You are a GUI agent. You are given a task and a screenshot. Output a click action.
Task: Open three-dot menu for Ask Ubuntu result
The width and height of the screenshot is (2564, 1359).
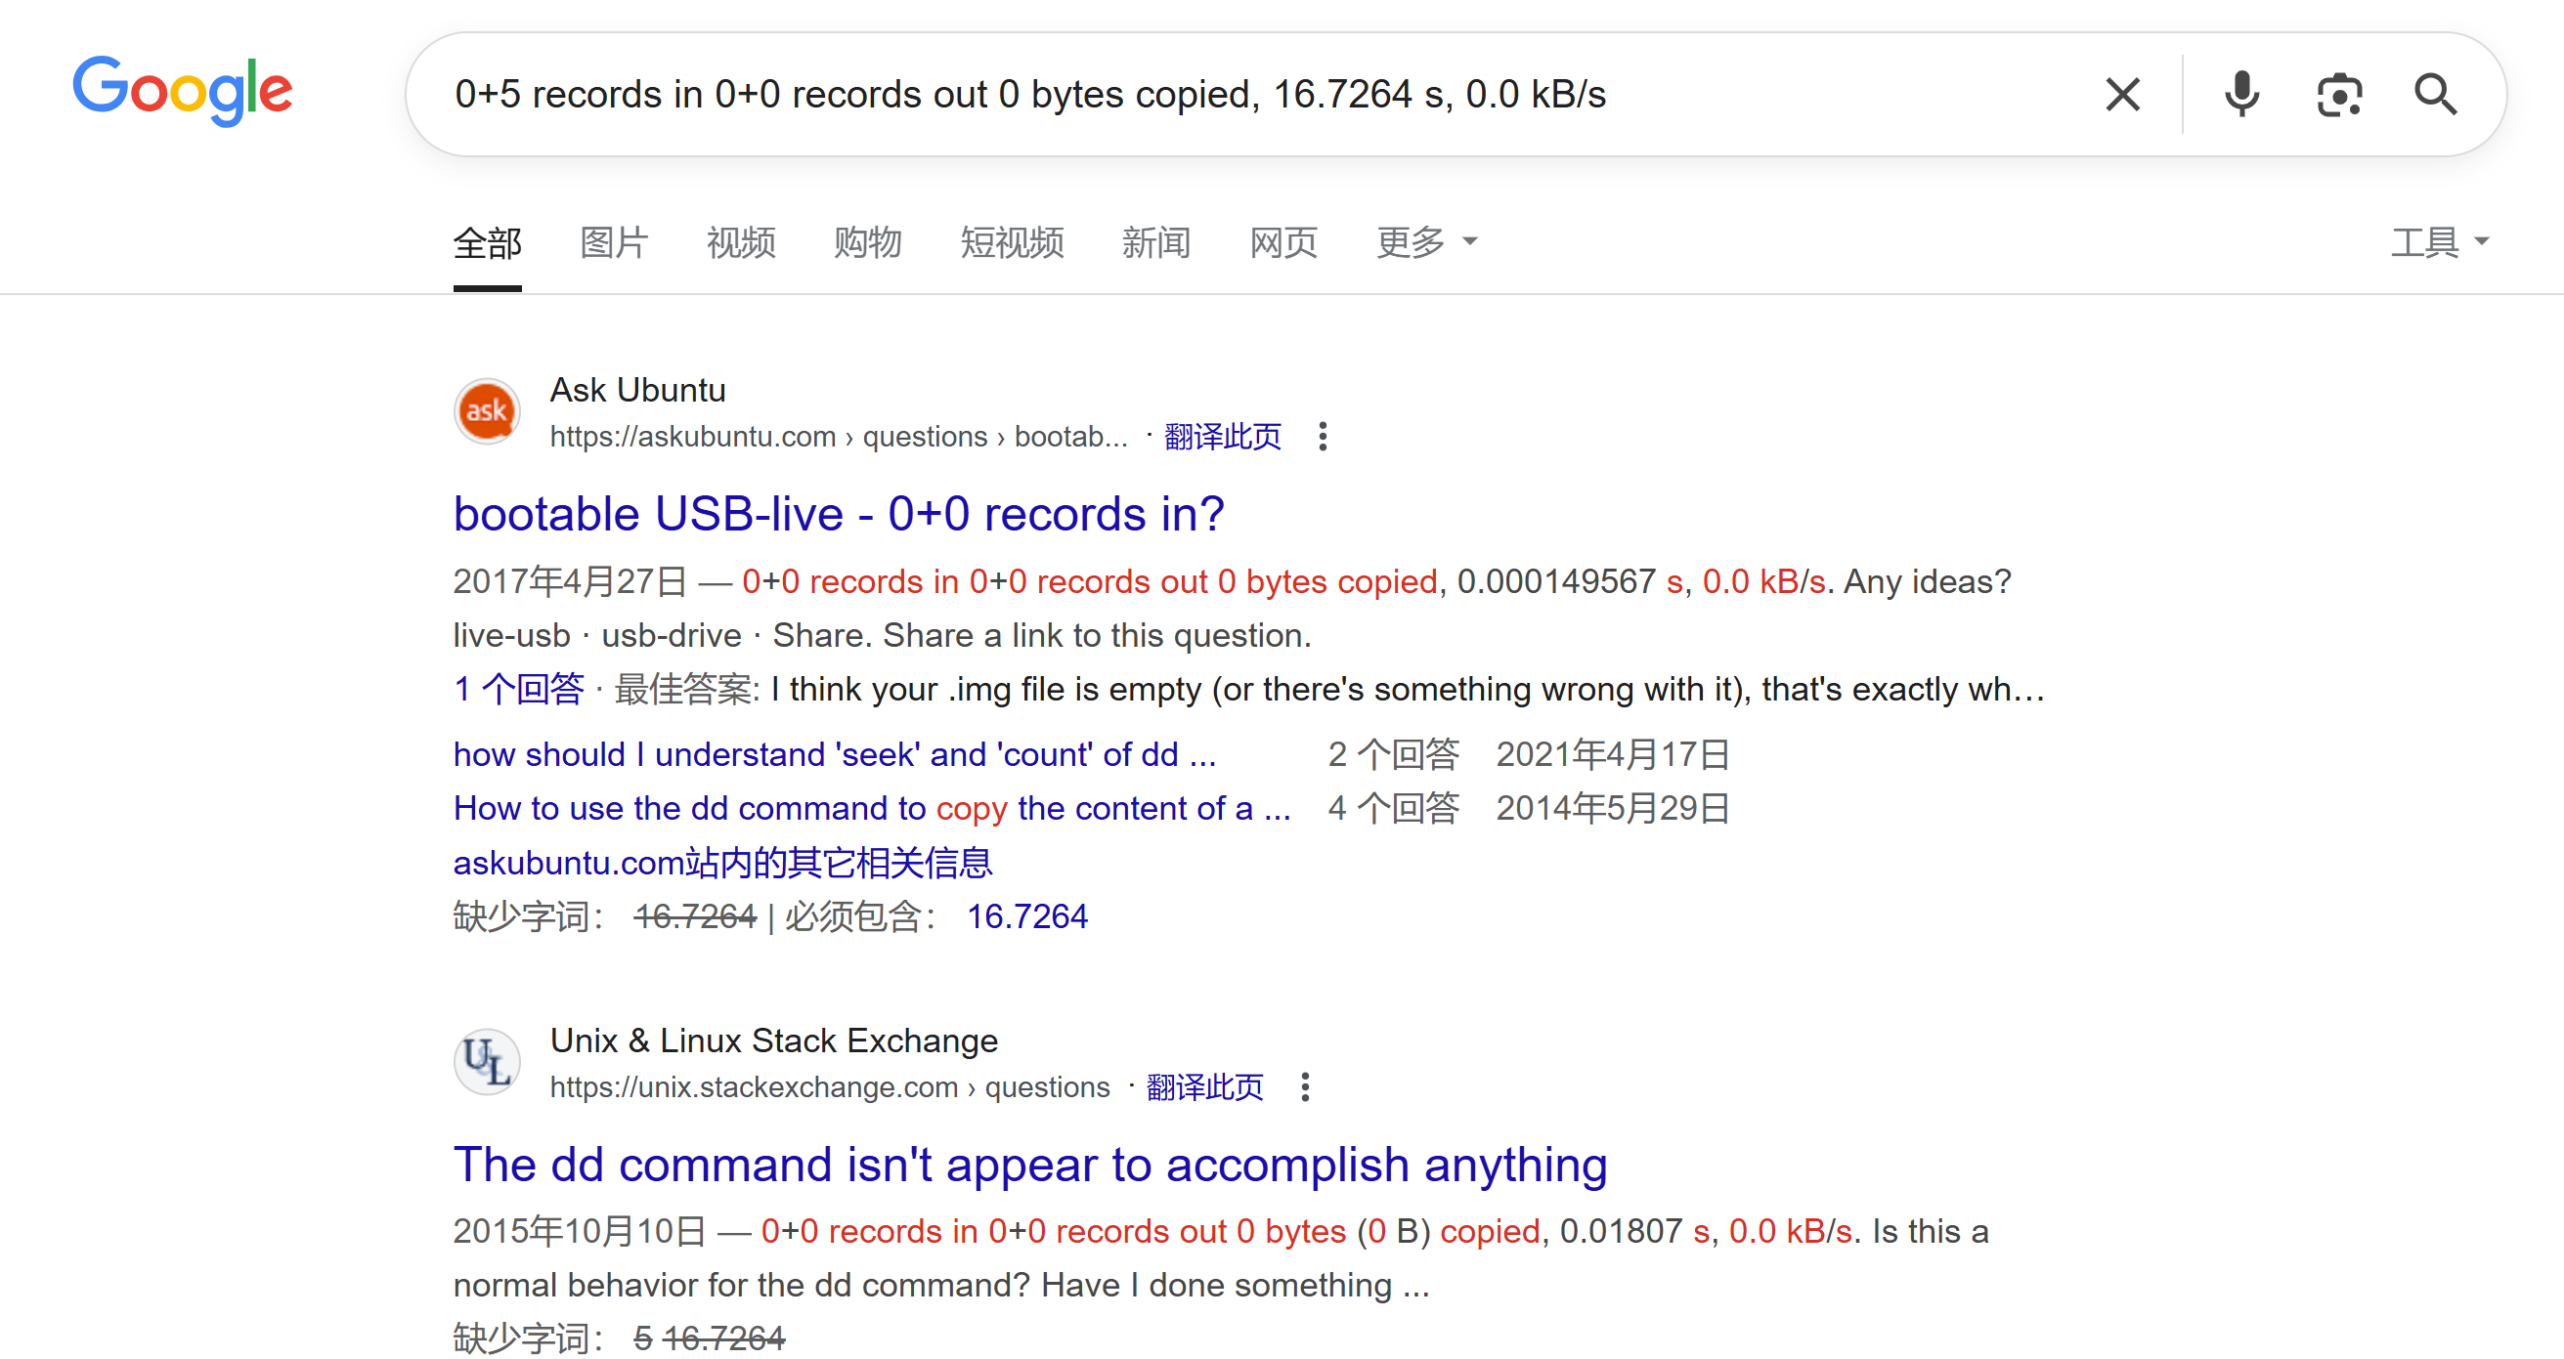point(1323,437)
